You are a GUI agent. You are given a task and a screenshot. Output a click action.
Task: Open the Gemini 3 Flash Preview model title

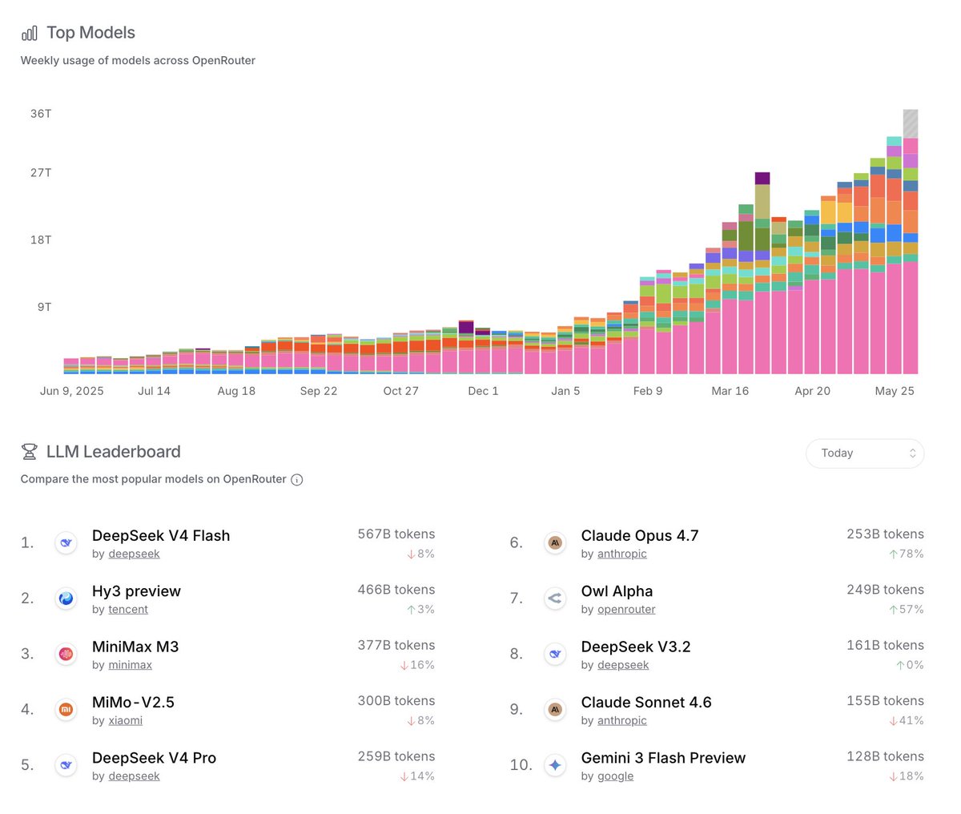(663, 758)
